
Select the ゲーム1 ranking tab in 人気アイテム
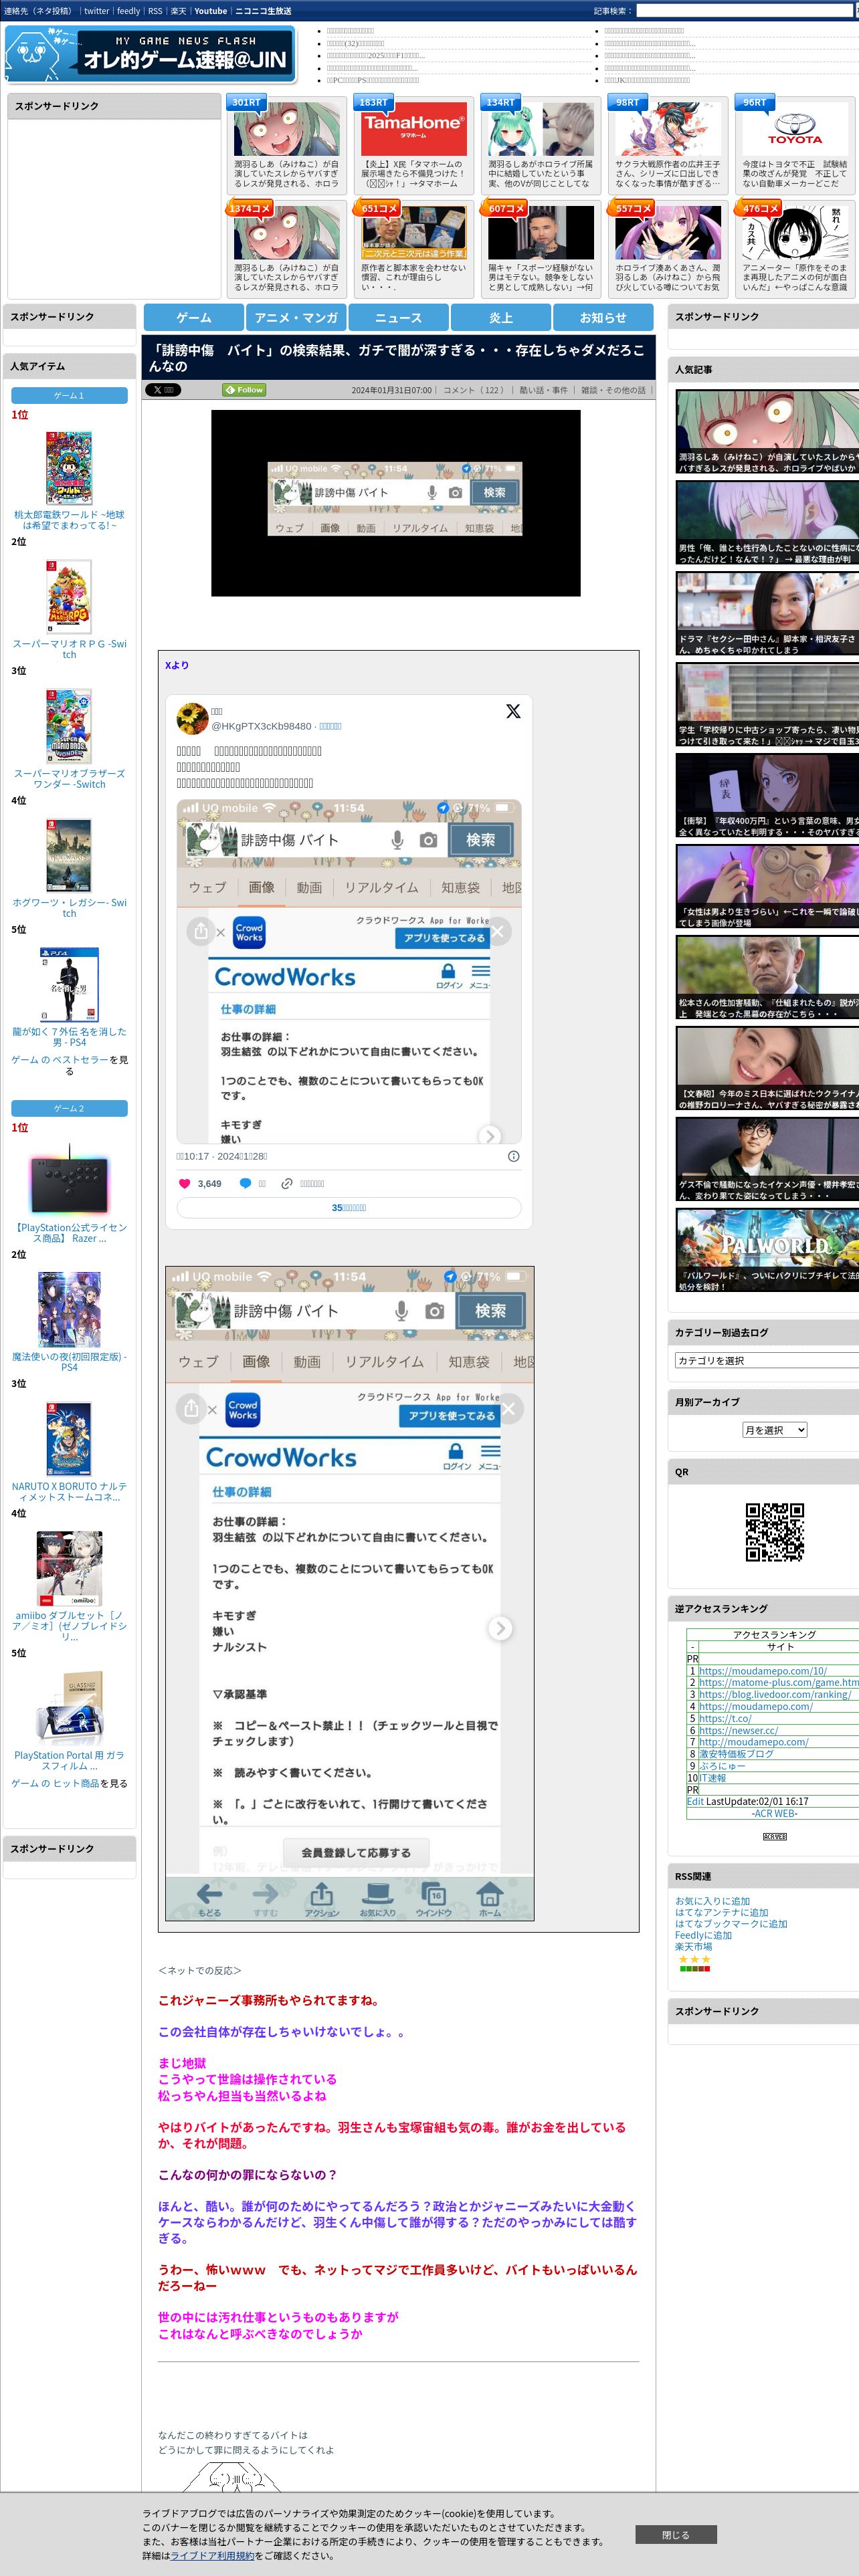click(x=69, y=396)
